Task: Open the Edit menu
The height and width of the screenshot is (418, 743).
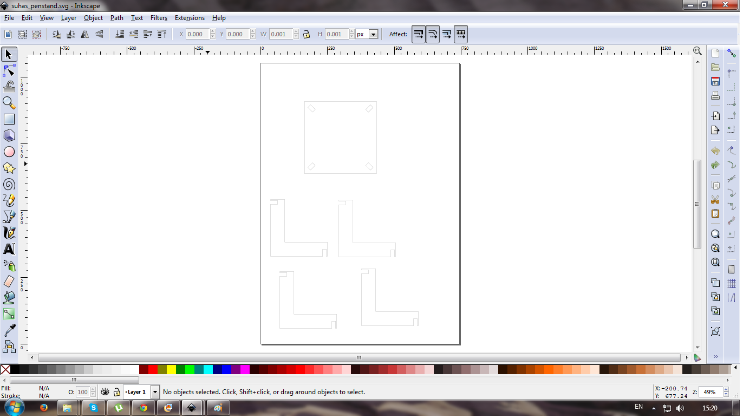Action: [x=27, y=18]
